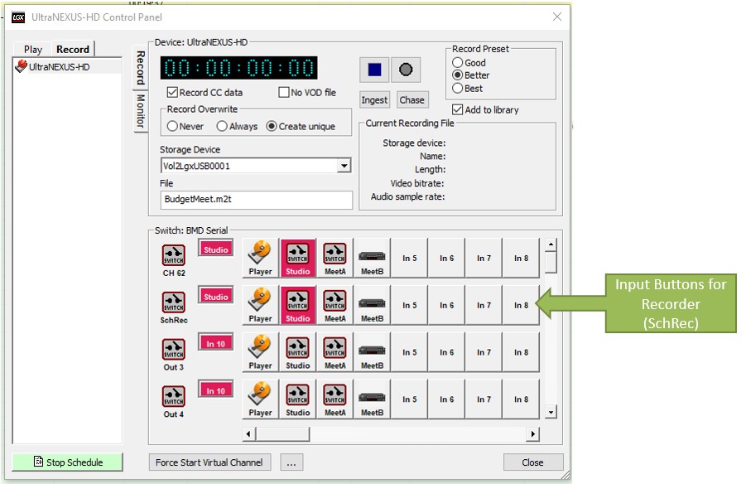Viewport: 746px width, 484px height.
Task: Switch to the Play tab
Action: [33, 50]
